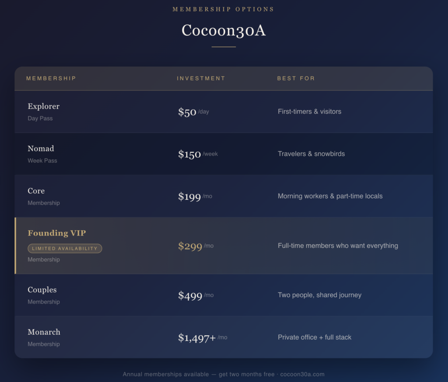Open the cocoon30a.com footer link
Viewport: 448px width, 382px height.
click(302, 375)
